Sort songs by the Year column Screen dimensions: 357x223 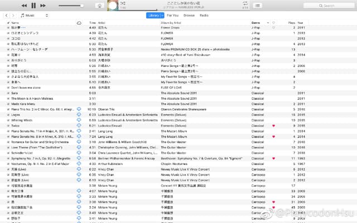click(301, 22)
